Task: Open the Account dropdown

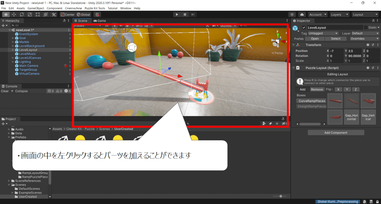Action: pyautogui.click(x=317, y=15)
